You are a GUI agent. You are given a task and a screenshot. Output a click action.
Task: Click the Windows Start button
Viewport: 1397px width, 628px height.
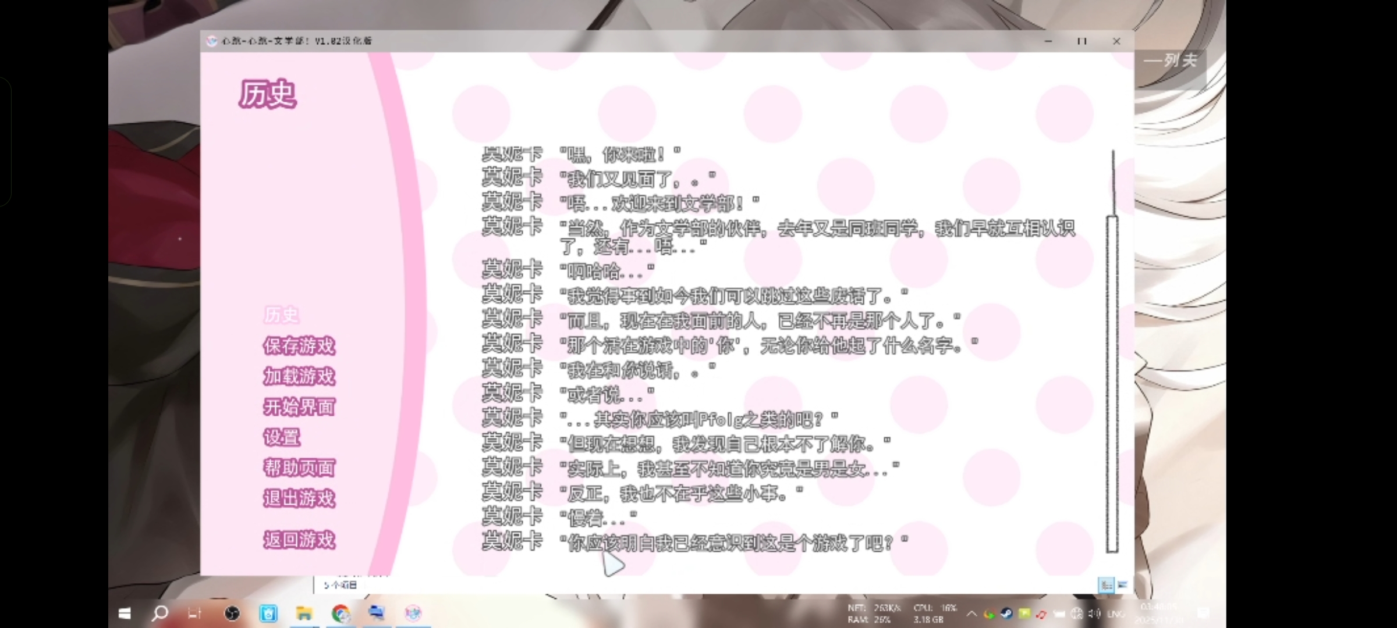tap(125, 613)
